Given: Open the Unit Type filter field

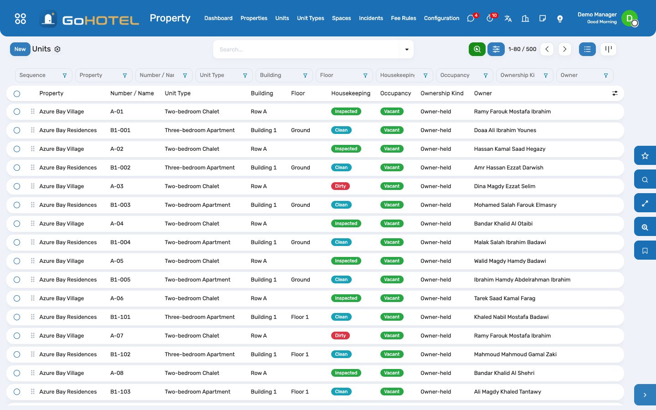Looking at the screenshot, I should point(224,75).
